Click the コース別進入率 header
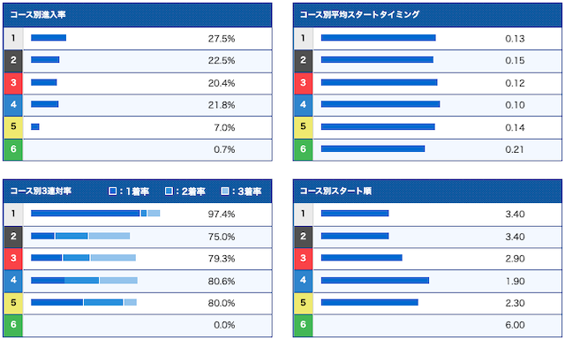The height and width of the screenshot is (340, 565). pyautogui.click(x=138, y=15)
